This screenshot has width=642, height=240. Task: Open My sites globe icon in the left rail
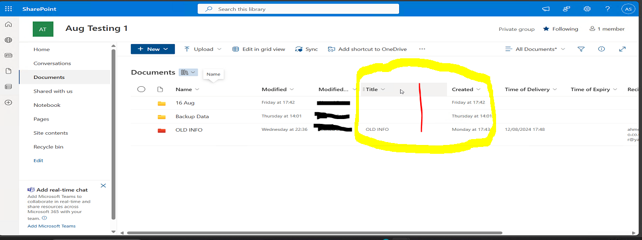pos(8,40)
